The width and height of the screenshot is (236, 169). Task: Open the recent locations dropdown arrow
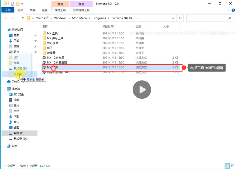[x=18, y=18]
